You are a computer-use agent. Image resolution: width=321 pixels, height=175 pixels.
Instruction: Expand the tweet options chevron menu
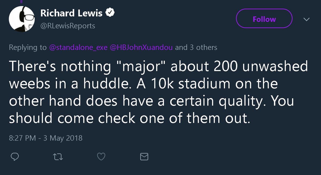click(307, 20)
